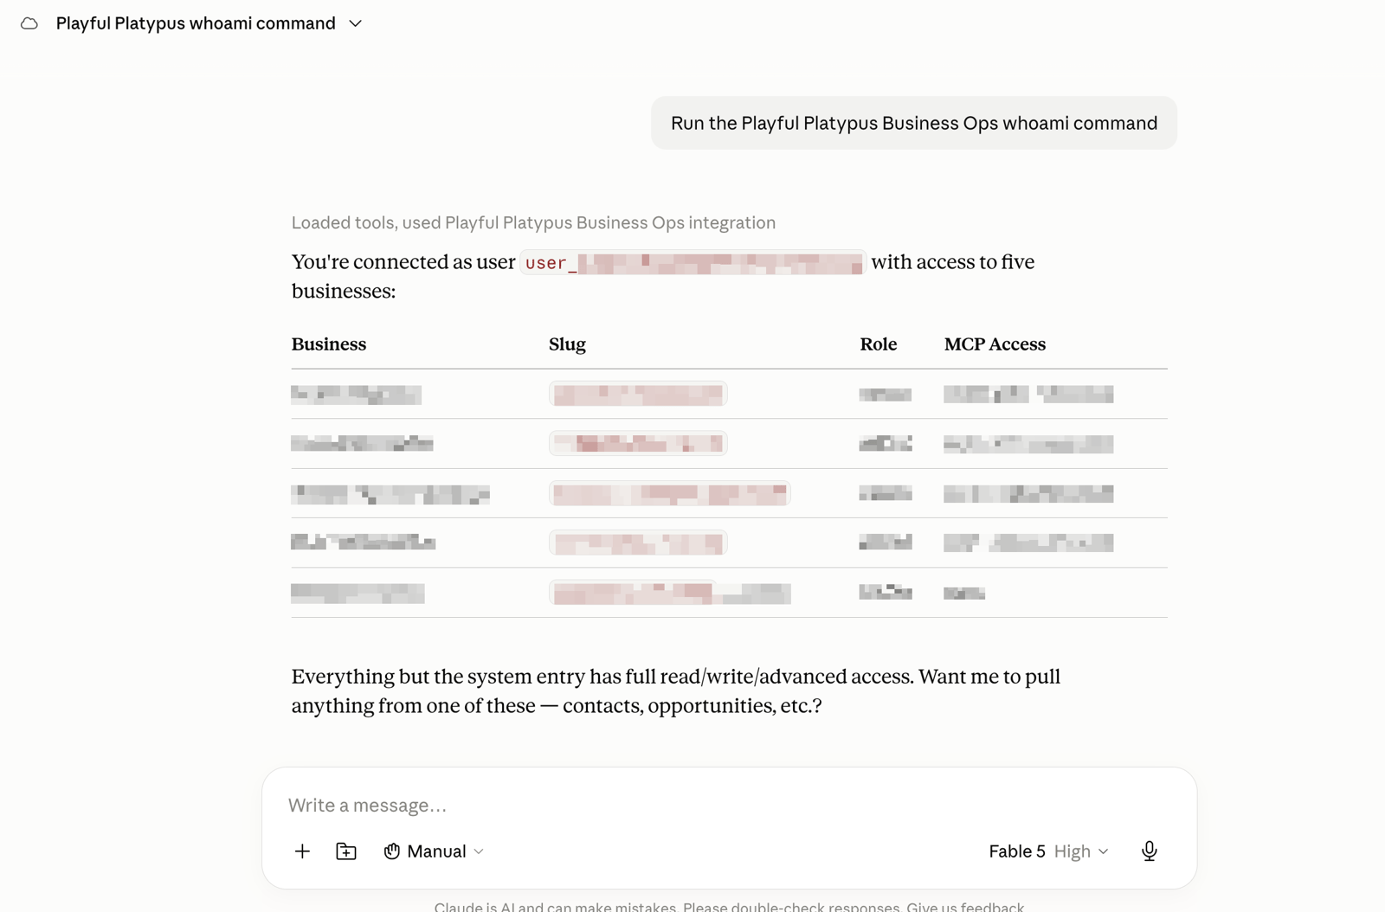Click the Playful Platypus whoami command title

pos(196,23)
